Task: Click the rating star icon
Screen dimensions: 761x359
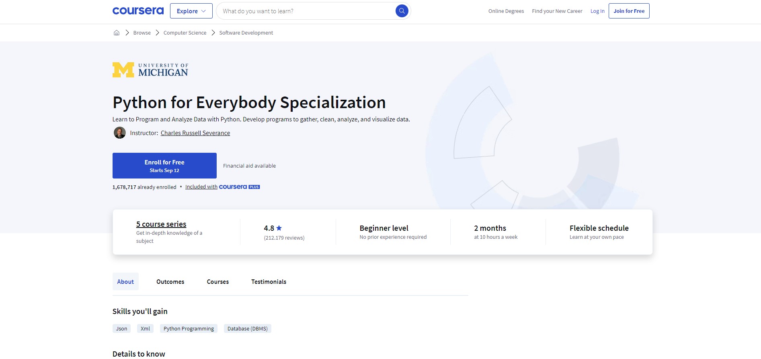Action: coord(279,228)
